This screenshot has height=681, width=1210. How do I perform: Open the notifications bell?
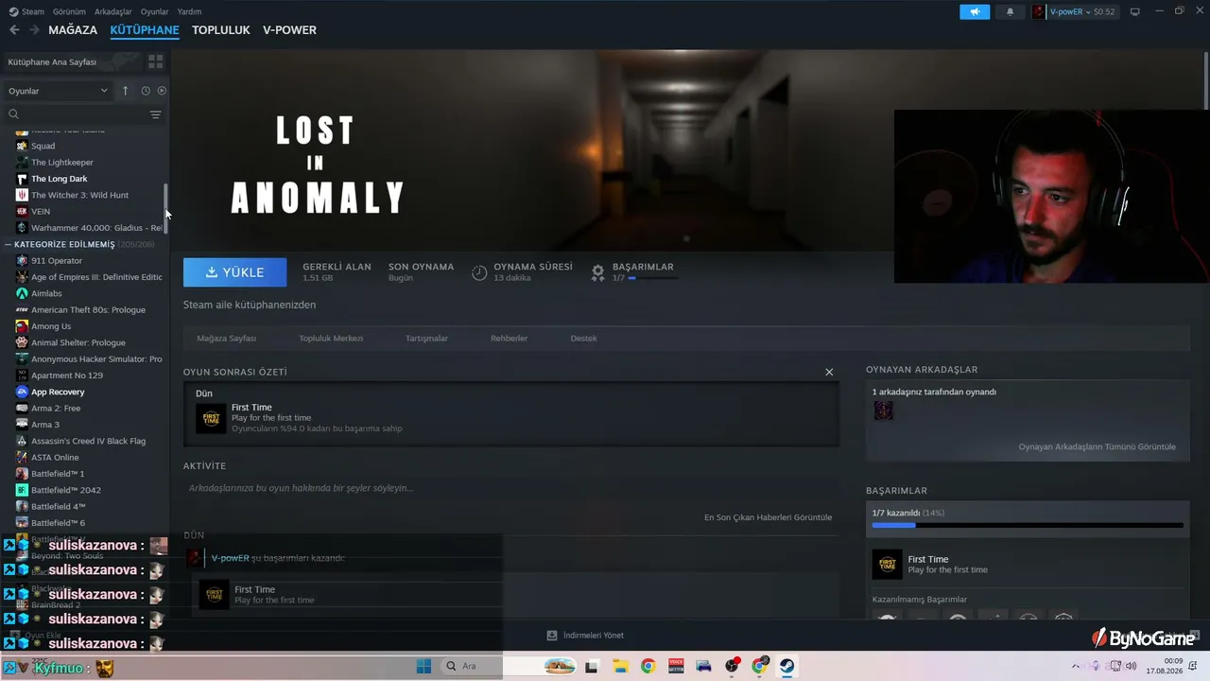click(x=1010, y=11)
